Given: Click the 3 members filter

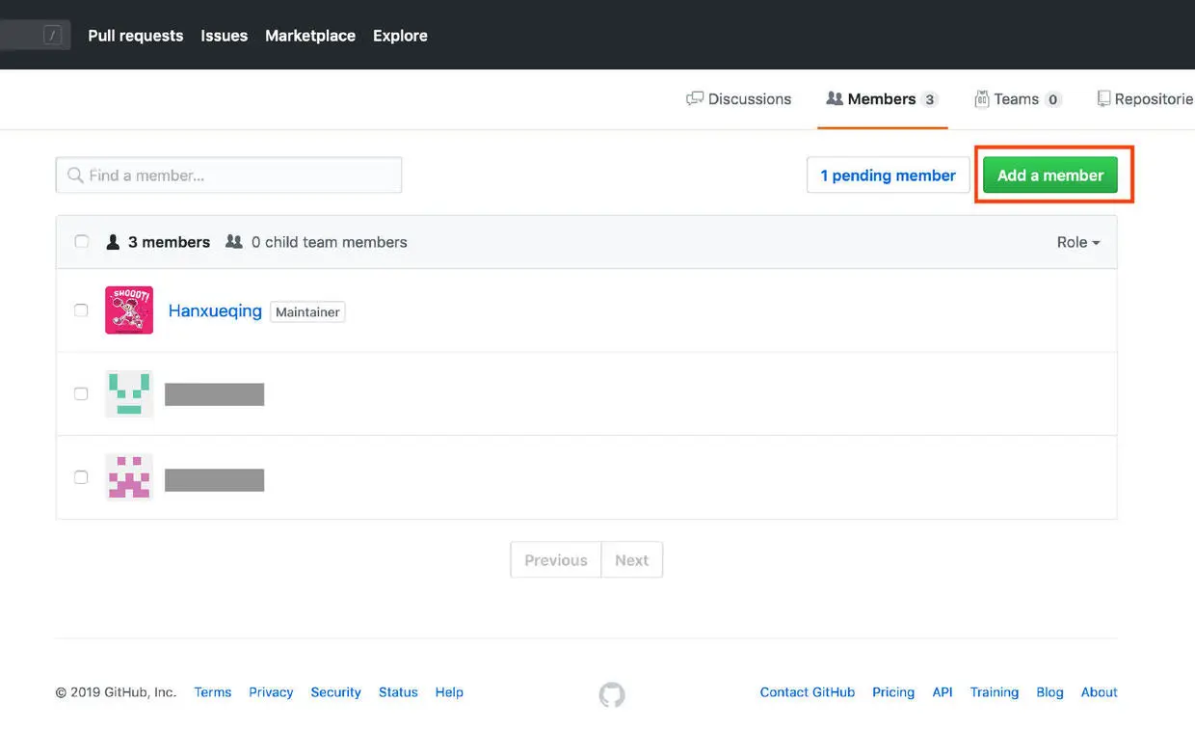Looking at the screenshot, I should [x=158, y=242].
